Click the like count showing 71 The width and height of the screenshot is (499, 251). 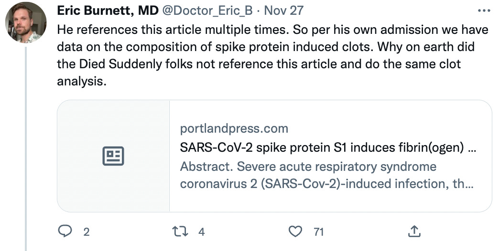click(318, 232)
